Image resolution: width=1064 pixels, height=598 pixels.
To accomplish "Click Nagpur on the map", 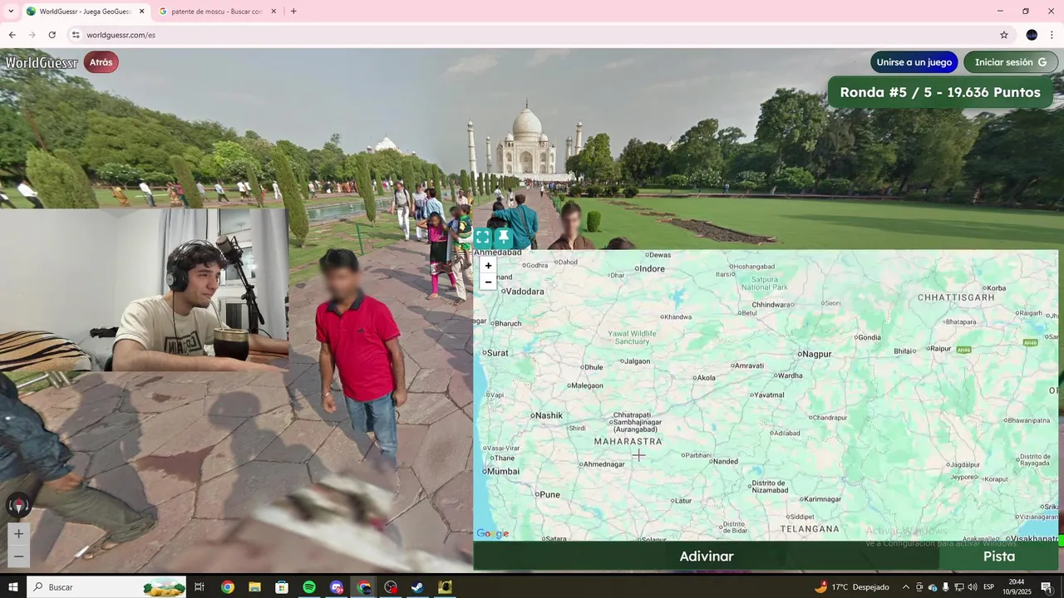I will pos(816,354).
